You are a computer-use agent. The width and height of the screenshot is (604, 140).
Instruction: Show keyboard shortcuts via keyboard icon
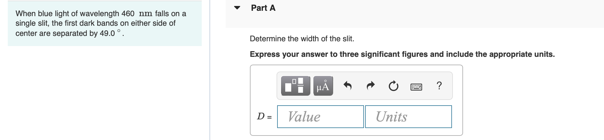[416, 87]
